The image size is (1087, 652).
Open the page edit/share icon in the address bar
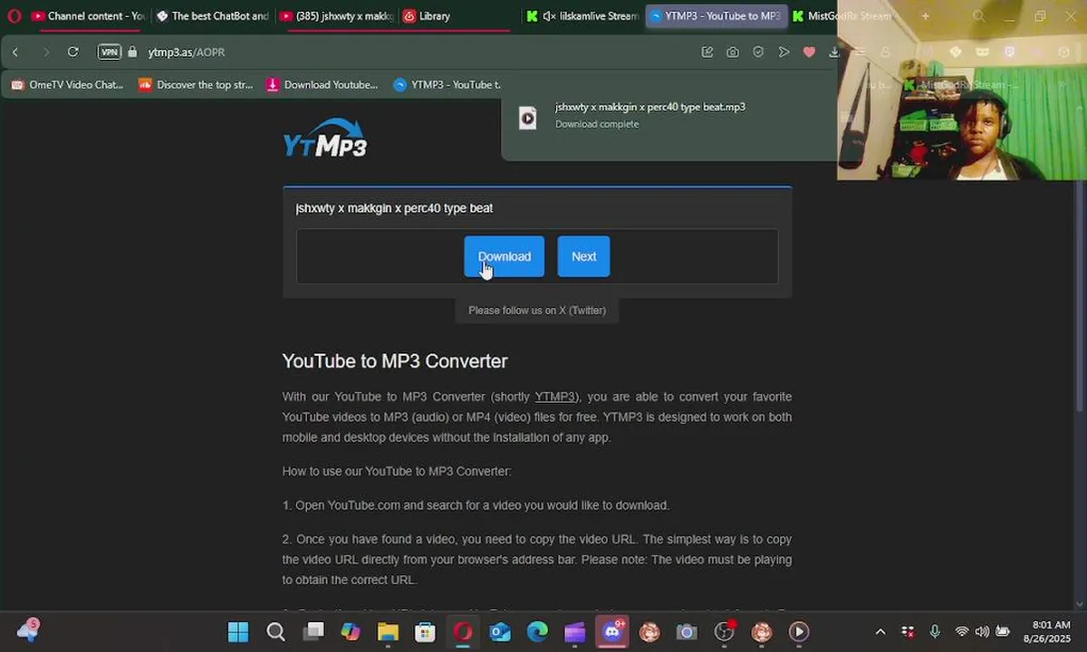[707, 53]
